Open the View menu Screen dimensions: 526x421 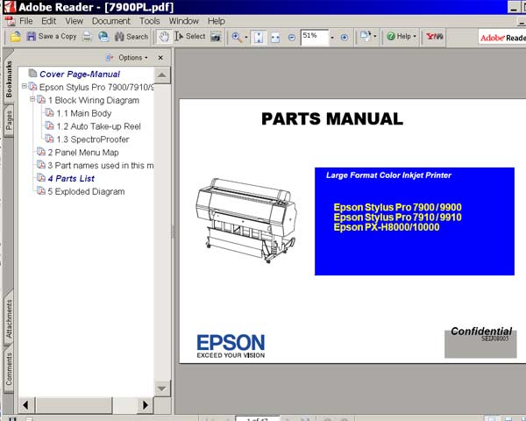point(75,21)
